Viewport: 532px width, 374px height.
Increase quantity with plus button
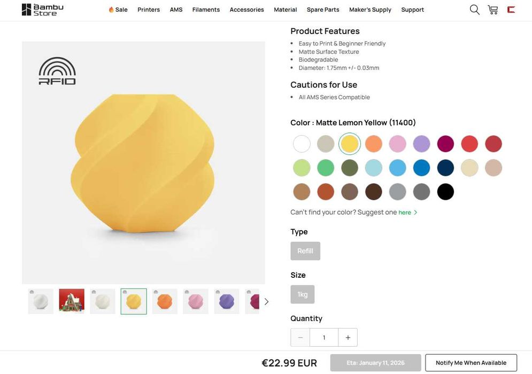(348, 338)
